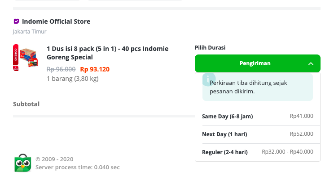Click the Subtotal label
This screenshot has height=184, width=334.
click(x=26, y=104)
